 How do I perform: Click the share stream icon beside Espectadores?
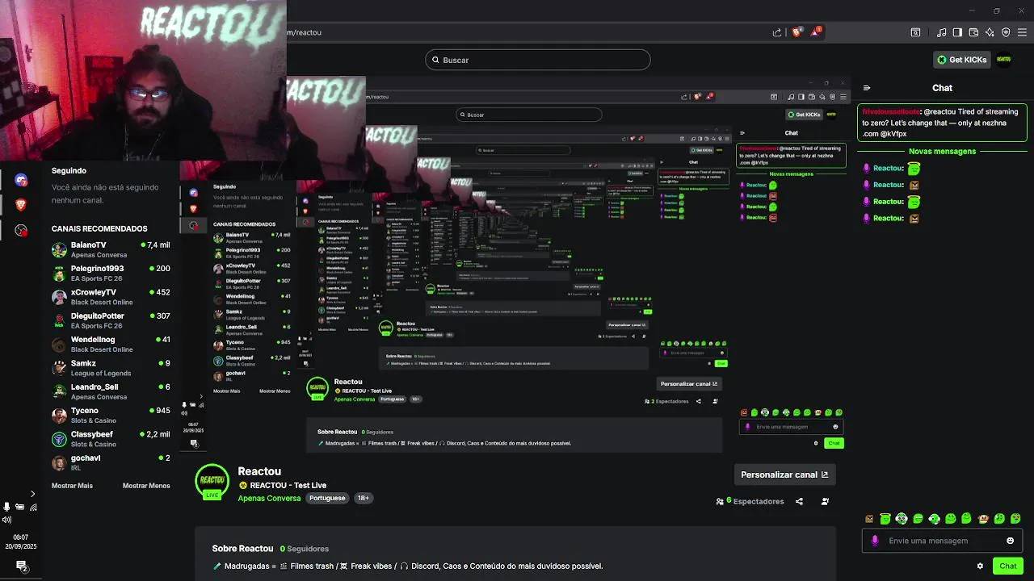(x=799, y=501)
